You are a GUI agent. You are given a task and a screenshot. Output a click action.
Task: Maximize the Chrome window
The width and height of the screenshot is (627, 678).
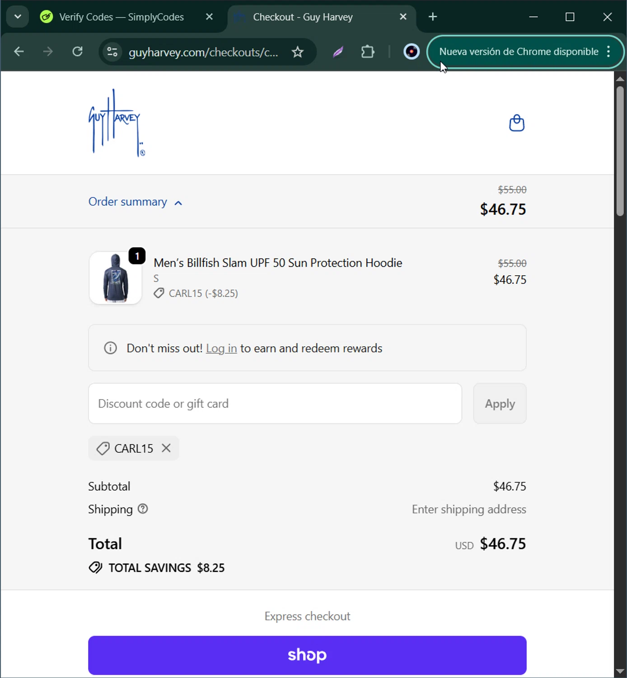tap(570, 17)
